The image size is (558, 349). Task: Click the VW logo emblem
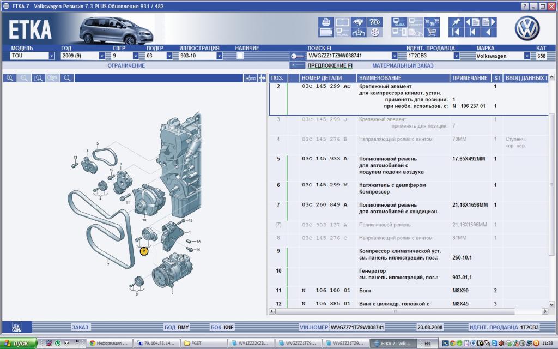click(x=527, y=28)
